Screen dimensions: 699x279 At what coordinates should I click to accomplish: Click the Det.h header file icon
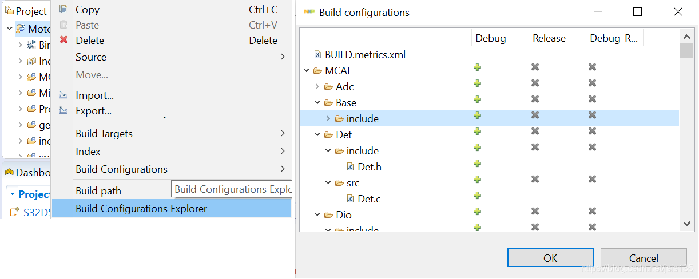351,167
